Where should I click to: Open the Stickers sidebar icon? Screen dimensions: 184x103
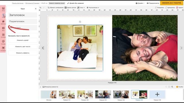[x=3, y=42]
